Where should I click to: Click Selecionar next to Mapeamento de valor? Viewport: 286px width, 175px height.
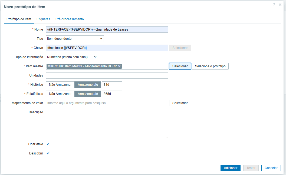pyautogui.click(x=180, y=103)
